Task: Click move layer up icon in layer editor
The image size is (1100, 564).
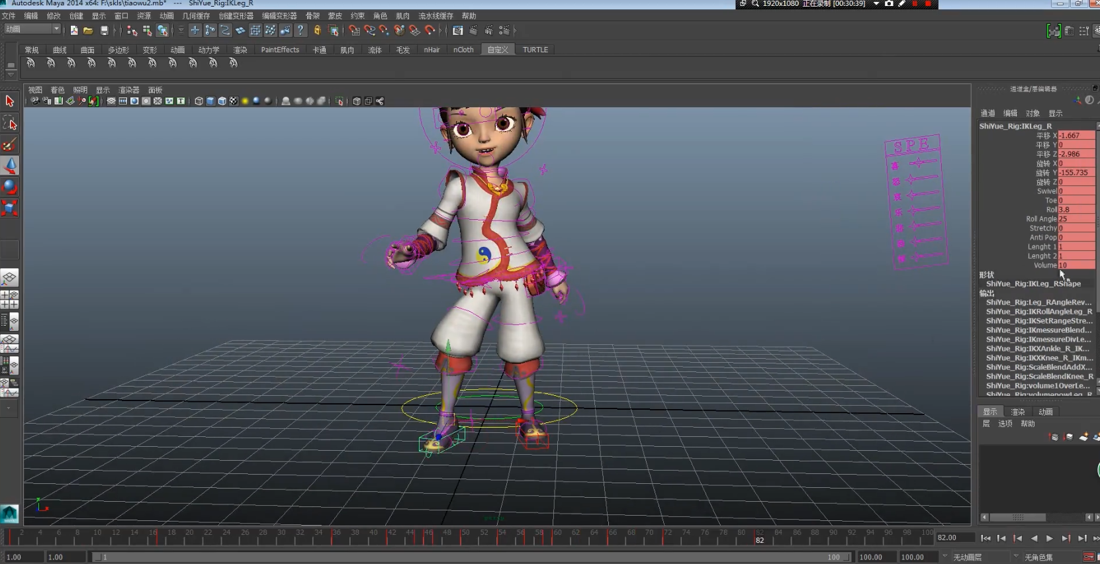Action: [1054, 437]
